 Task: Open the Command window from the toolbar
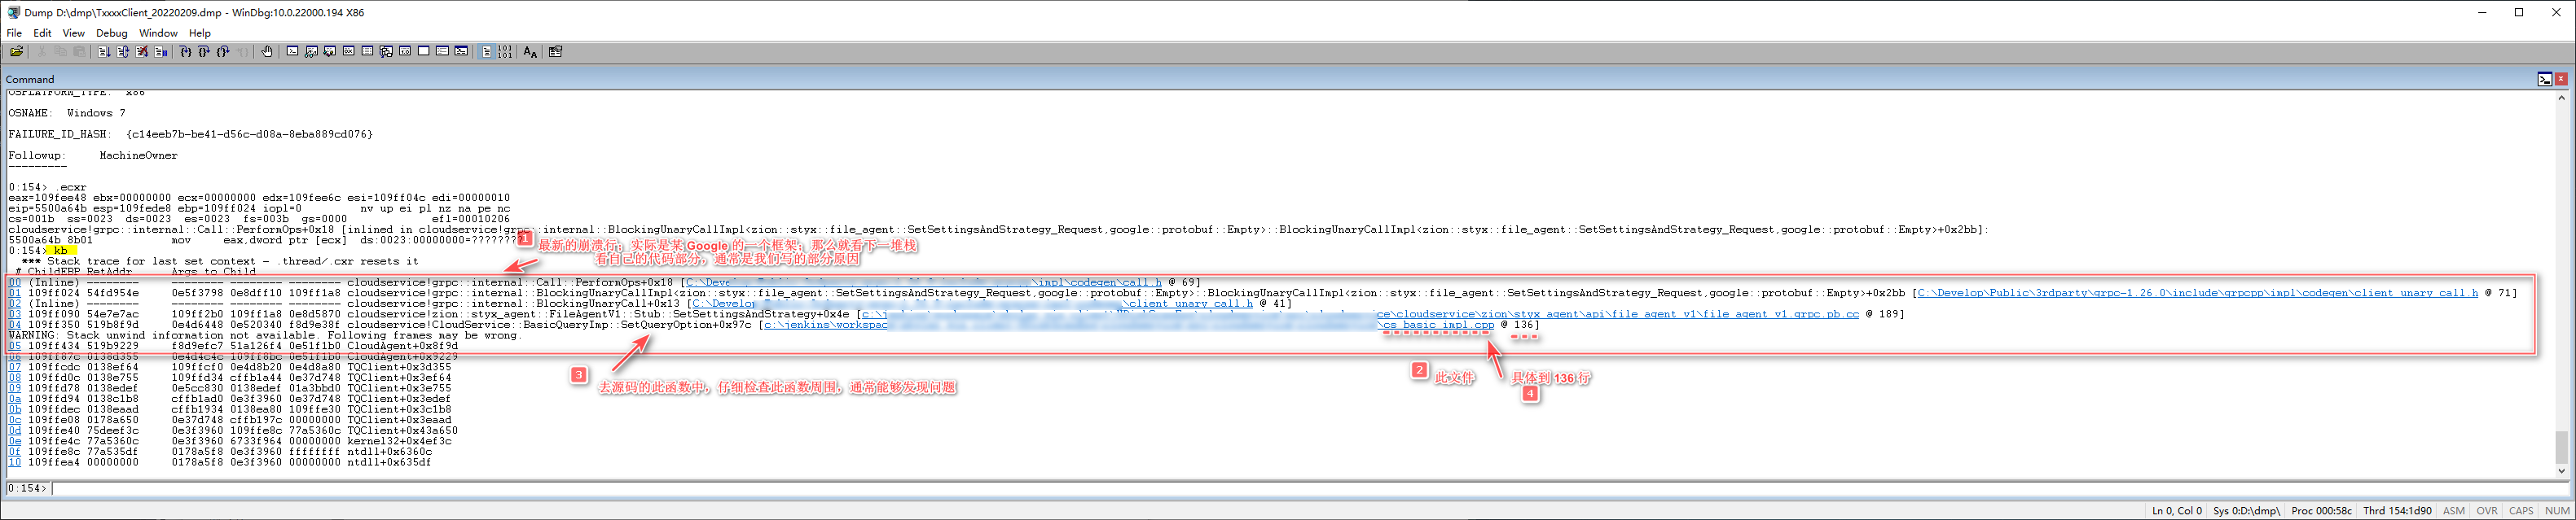tap(293, 51)
